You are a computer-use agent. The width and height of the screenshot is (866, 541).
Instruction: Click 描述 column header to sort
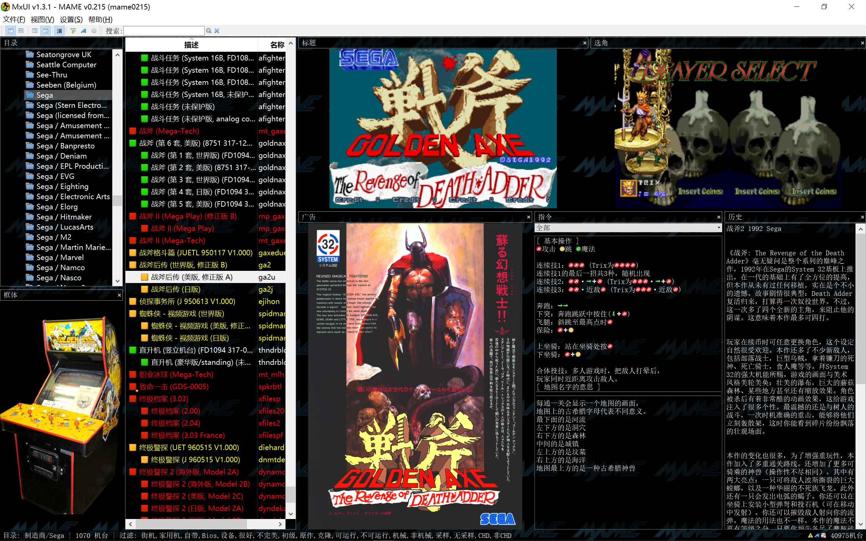(x=191, y=45)
